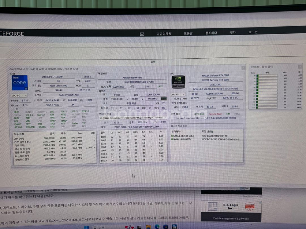Open the GPU #0 selector dropdown

click(177, 94)
